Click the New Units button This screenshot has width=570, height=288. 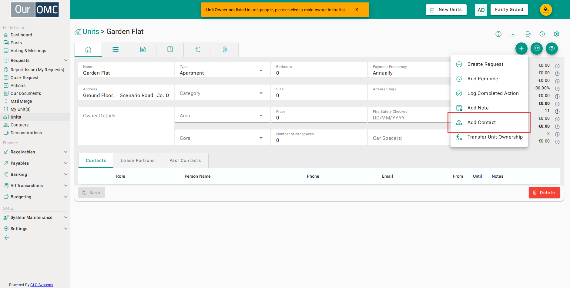pos(446,10)
